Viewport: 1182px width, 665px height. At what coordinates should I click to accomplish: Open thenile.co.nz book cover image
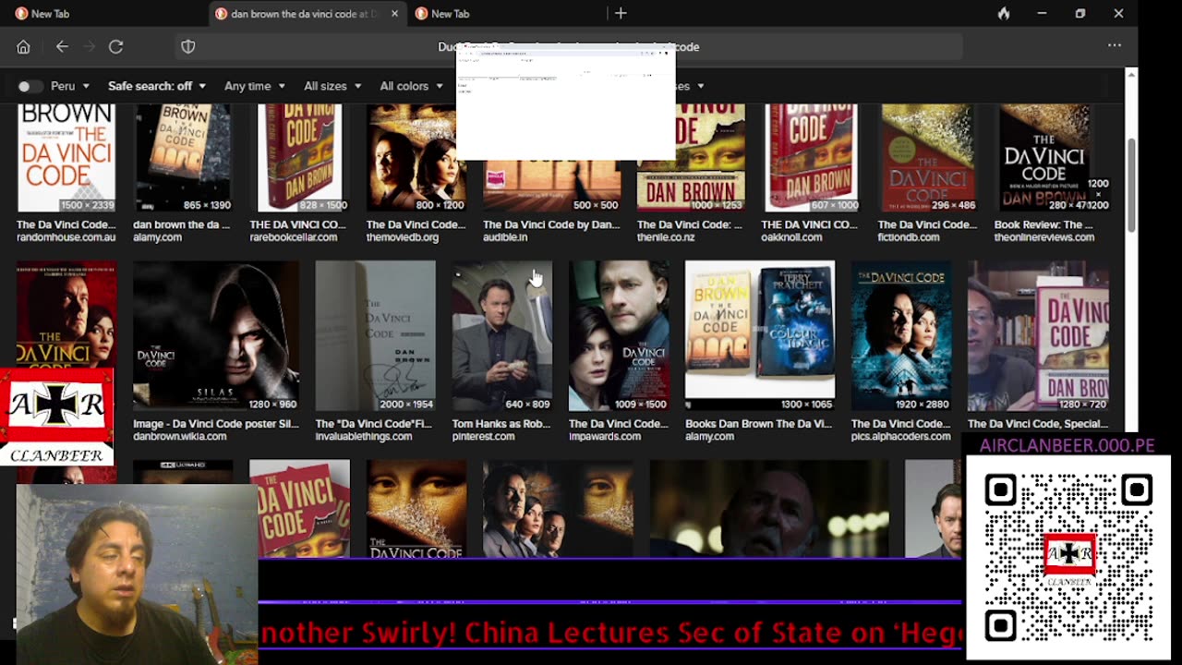click(x=691, y=158)
